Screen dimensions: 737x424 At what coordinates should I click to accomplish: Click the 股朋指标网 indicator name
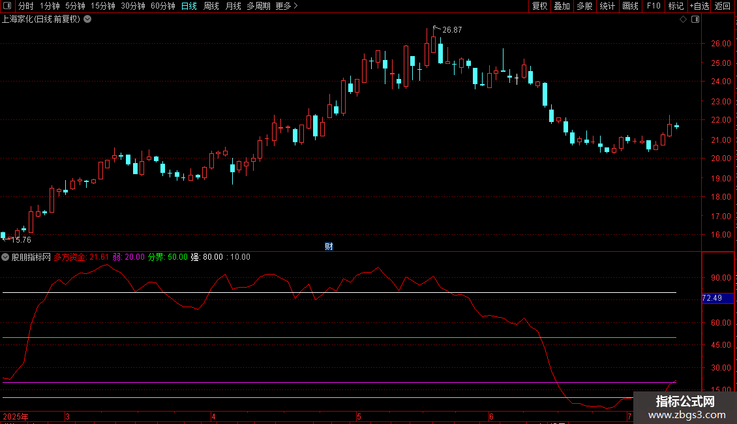point(31,257)
